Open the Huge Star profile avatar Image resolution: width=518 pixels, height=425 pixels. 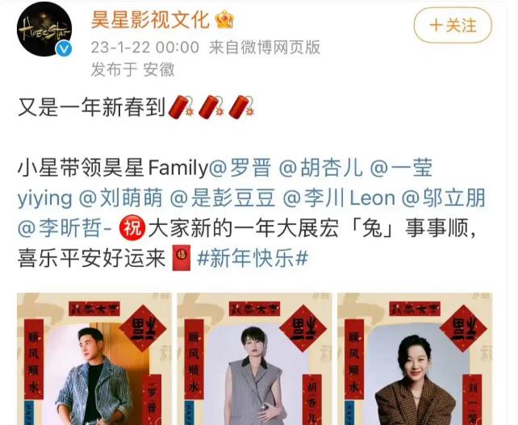click(x=44, y=29)
